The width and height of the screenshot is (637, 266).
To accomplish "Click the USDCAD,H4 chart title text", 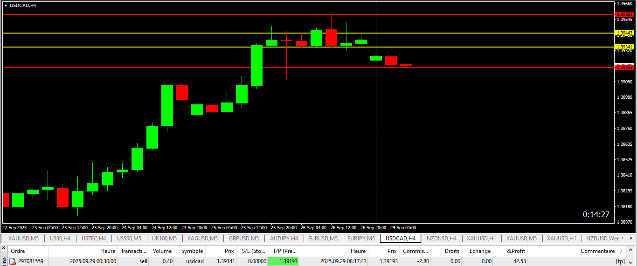I will point(23,6).
